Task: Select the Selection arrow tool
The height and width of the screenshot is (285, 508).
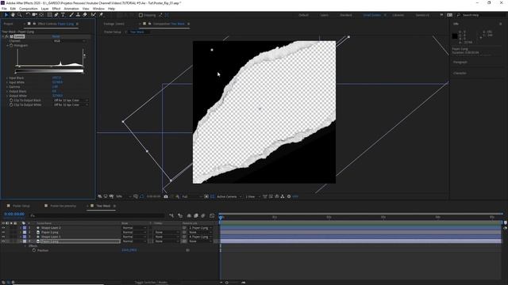Action: pyautogui.click(x=6, y=15)
